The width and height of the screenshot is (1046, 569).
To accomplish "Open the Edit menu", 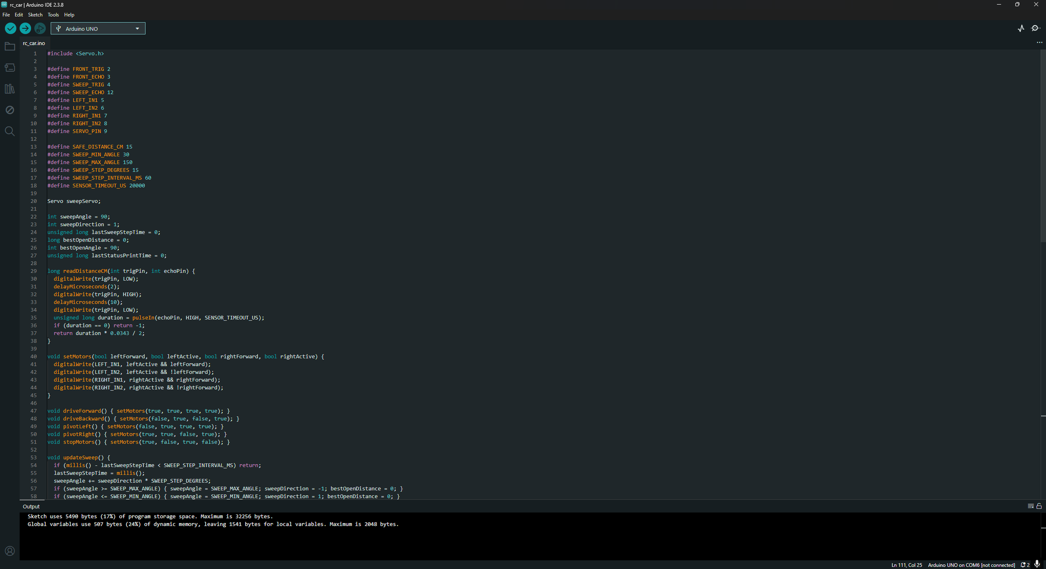I will tap(19, 15).
